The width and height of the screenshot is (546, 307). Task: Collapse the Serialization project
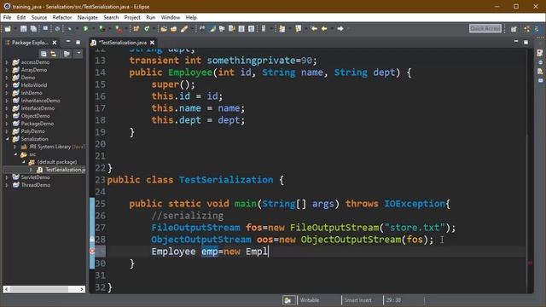[7, 139]
